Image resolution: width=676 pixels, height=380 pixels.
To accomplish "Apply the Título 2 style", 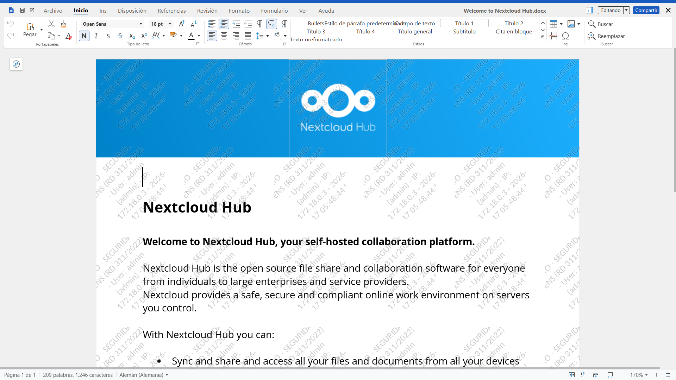I will [x=514, y=23].
